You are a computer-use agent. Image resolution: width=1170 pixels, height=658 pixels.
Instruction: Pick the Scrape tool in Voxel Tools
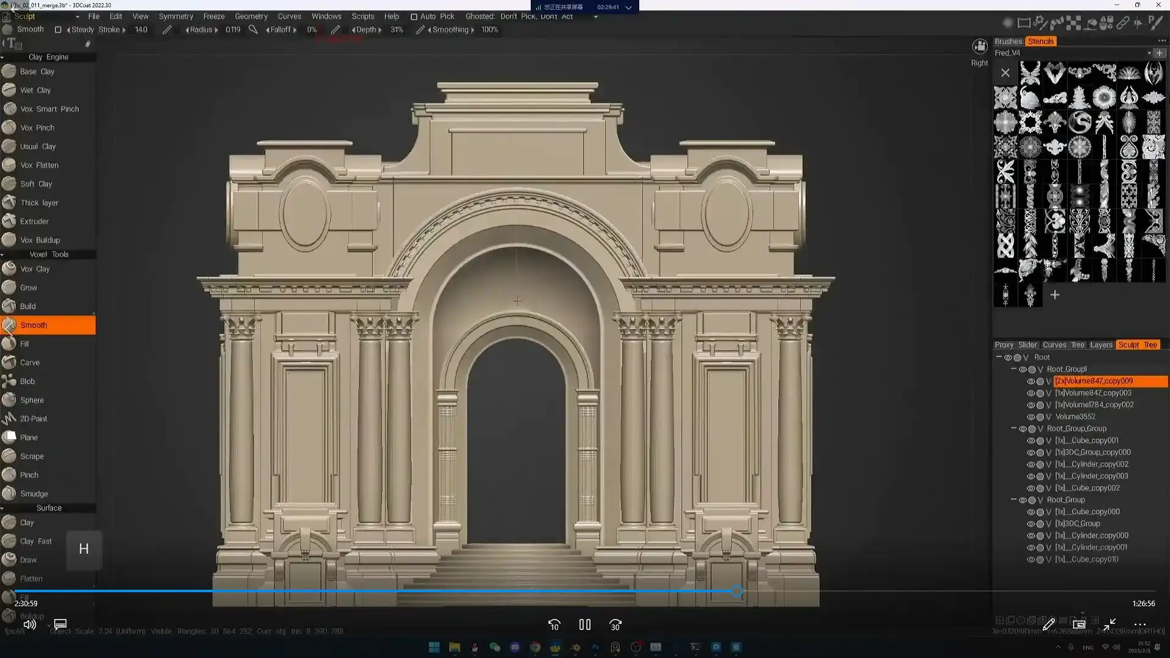(x=32, y=456)
